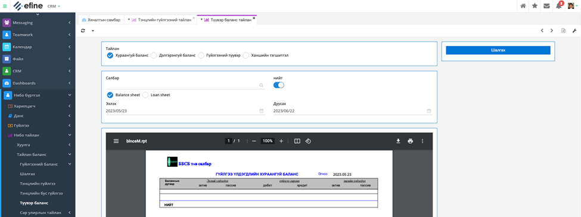The image size is (581, 217).
Task: Click fit to page icon
Action: point(297,141)
